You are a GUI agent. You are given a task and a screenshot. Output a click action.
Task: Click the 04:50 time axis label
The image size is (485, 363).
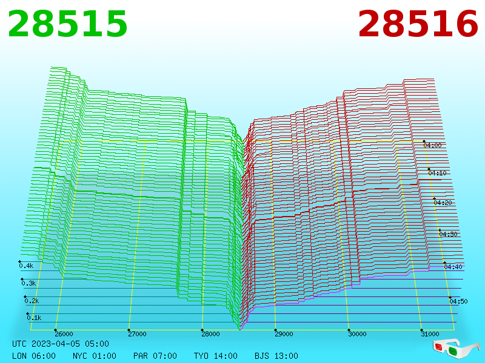click(x=458, y=301)
